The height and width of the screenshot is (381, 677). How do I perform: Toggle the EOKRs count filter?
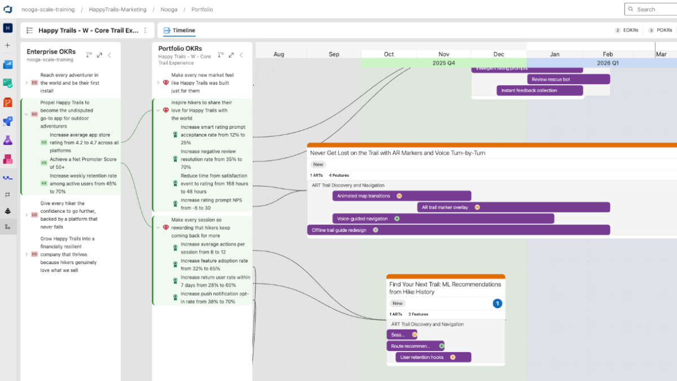(626, 30)
